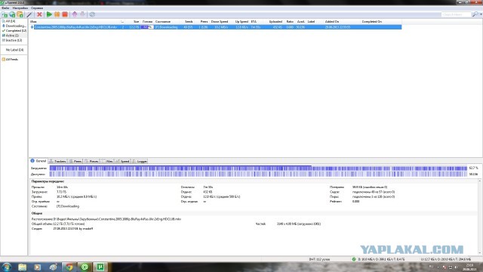
Task: Click the DHT nodes status bar entry
Action: [319, 259]
